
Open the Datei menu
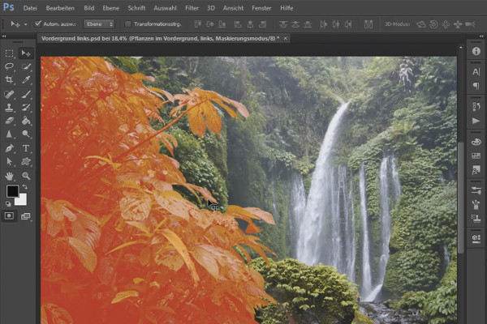[x=30, y=8]
